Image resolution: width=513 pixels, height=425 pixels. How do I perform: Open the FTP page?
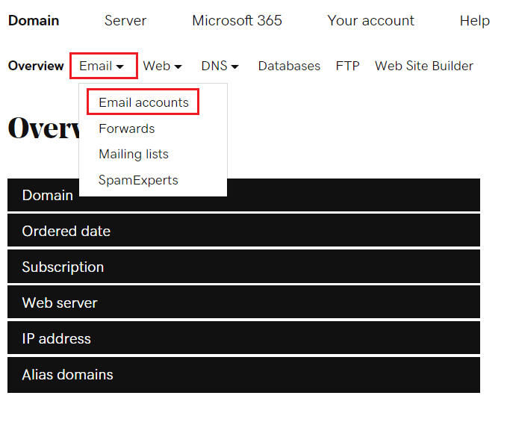point(347,66)
